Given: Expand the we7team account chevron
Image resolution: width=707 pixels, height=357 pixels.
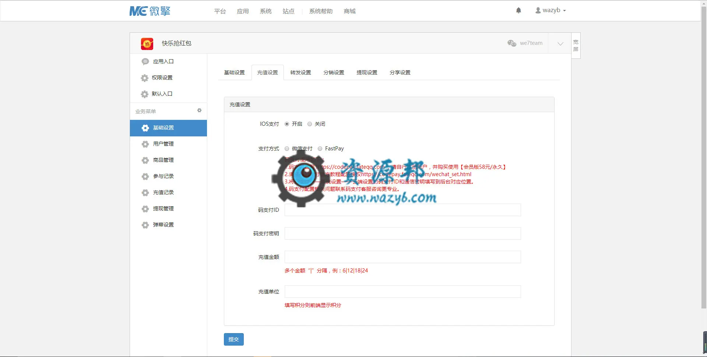Looking at the screenshot, I should pyautogui.click(x=560, y=43).
